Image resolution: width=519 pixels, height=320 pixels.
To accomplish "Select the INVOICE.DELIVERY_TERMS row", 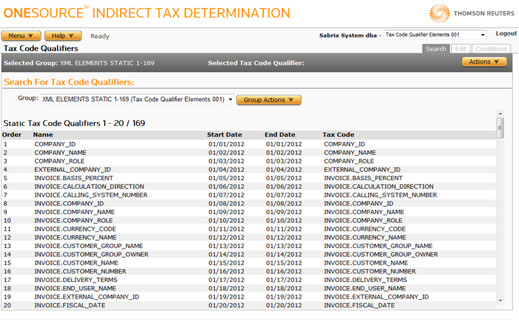I will click(x=75, y=280).
